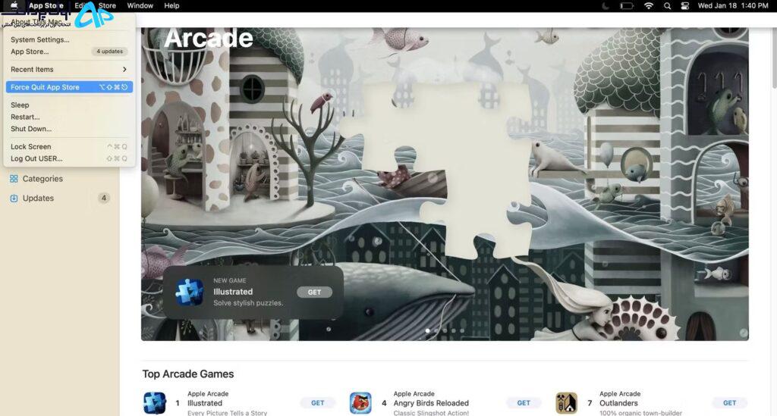Open the Apple menu icon
The height and width of the screenshot is (416, 777).
pos(14,5)
